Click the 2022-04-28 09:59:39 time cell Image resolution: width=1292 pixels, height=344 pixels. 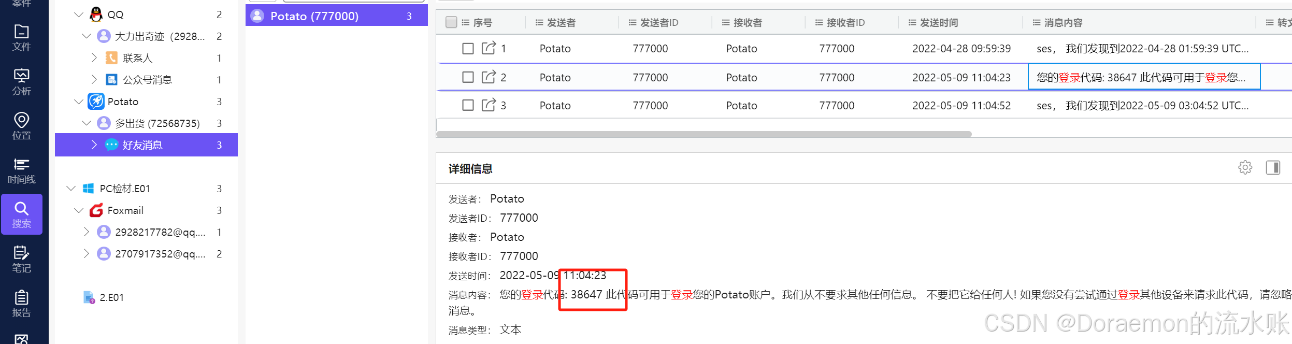pos(961,49)
